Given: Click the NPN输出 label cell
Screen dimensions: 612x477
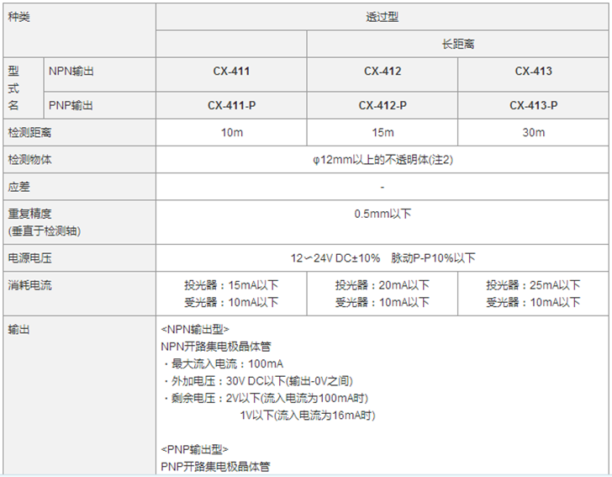Looking at the screenshot, I should point(100,75).
